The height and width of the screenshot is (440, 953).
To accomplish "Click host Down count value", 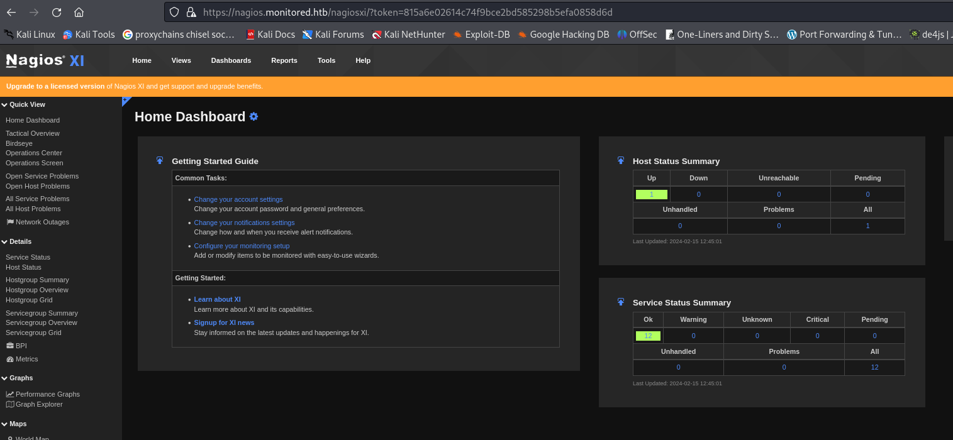I will pyautogui.click(x=698, y=194).
